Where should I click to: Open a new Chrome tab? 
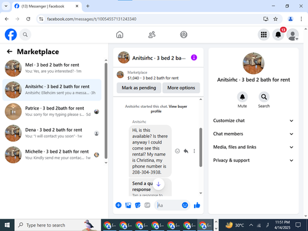[x=87, y=6]
